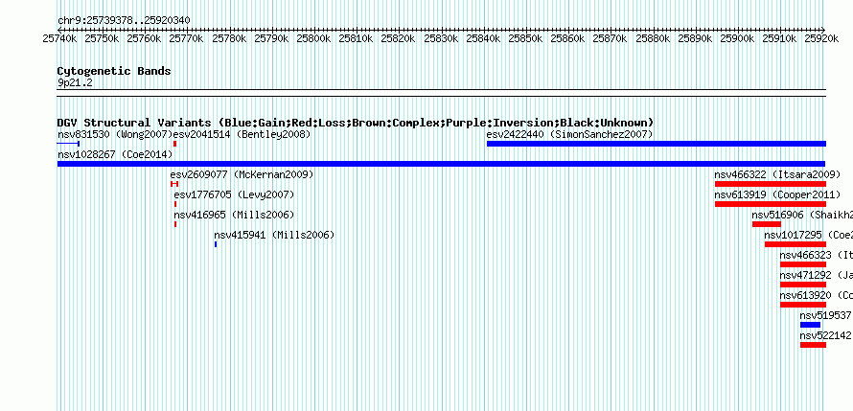Click the red bar under nsv466322

click(771, 184)
